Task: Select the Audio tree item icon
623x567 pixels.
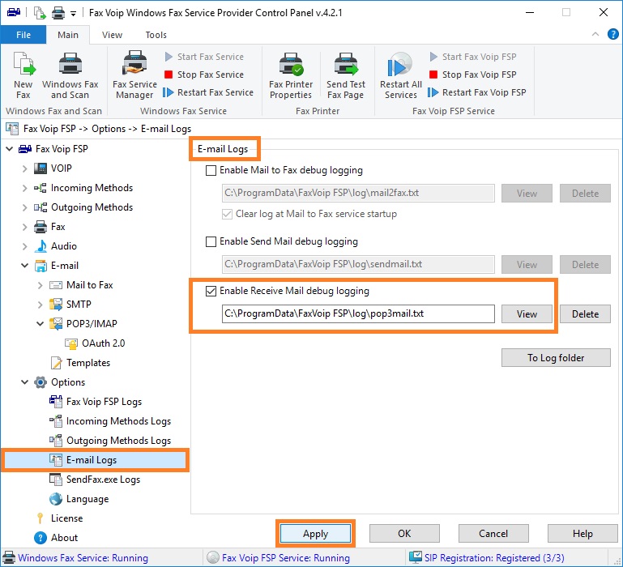Action: tap(41, 246)
